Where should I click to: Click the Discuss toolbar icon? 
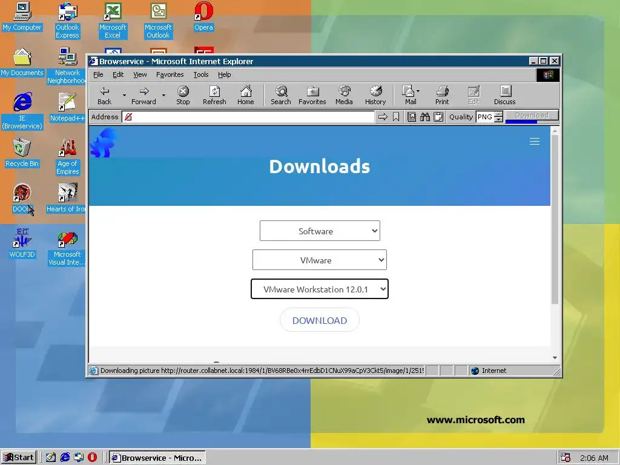tap(504, 96)
